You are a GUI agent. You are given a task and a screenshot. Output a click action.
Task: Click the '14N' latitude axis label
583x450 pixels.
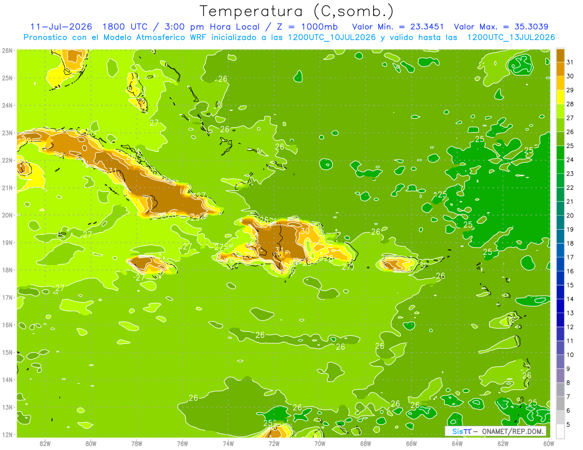coord(7,379)
